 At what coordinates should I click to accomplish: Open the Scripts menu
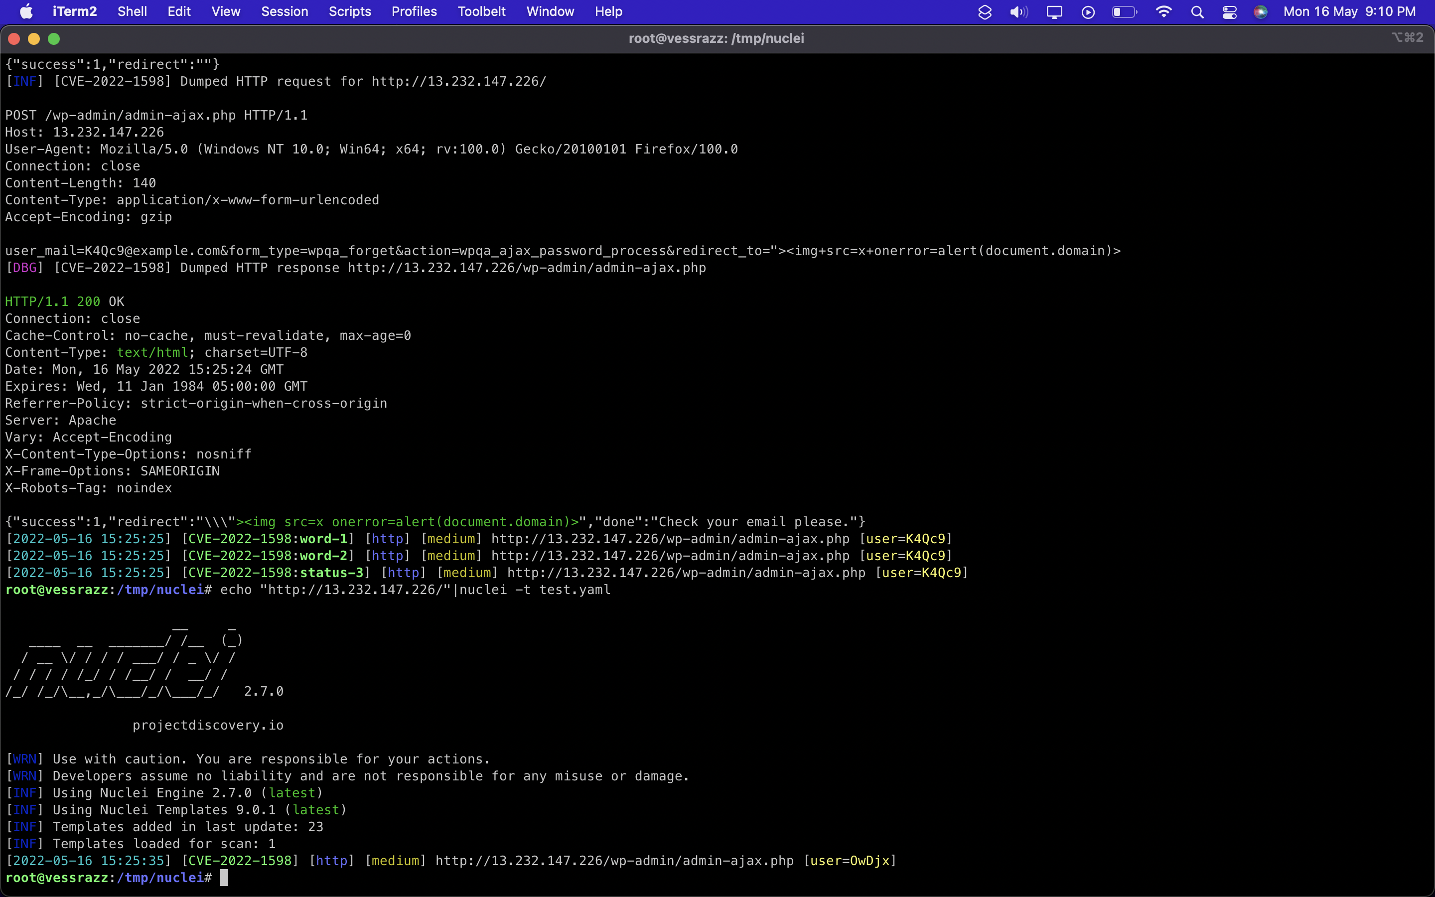coord(350,12)
